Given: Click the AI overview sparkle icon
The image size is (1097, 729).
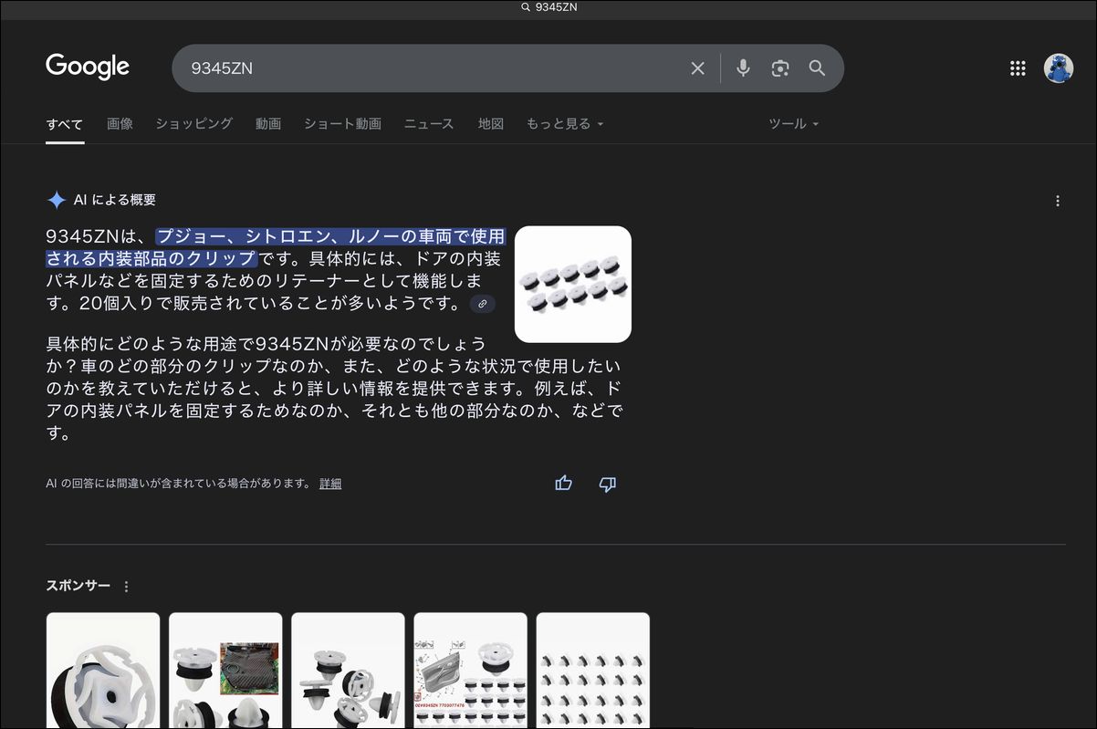Looking at the screenshot, I should click(57, 200).
